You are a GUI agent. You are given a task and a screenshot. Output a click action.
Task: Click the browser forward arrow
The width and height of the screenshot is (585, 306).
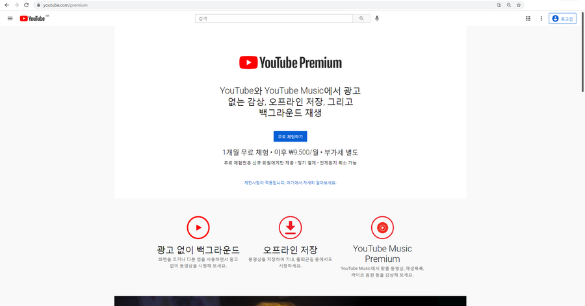click(16, 5)
